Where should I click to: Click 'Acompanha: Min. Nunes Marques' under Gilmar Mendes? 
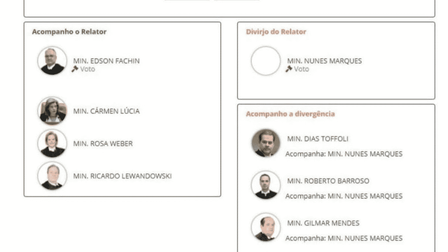coord(344,238)
